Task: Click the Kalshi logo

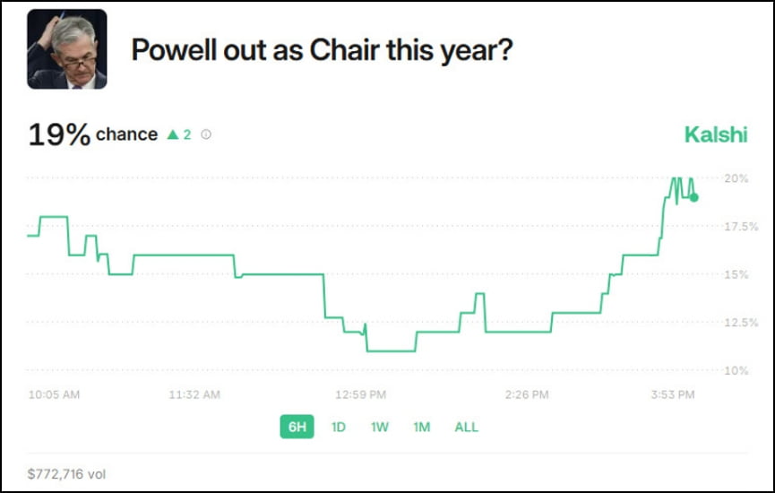Action: click(716, 134)
